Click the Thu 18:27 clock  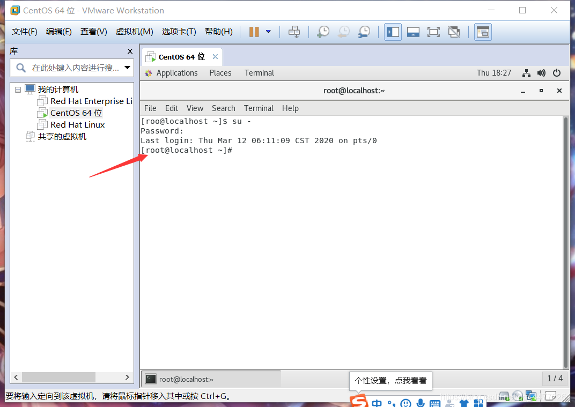pos(494,73)
